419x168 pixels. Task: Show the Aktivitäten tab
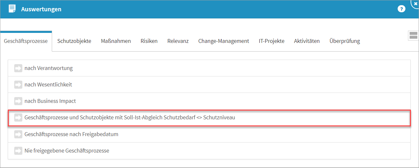tap(307, 41)
